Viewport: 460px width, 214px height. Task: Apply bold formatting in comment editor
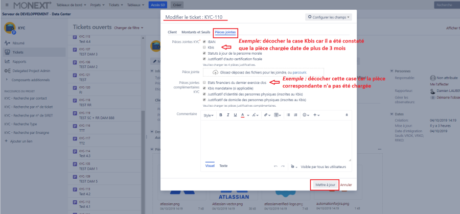pyautogui.click(x=221, y=115)
